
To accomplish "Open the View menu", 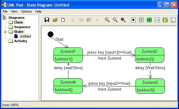I will pos(14,11).
